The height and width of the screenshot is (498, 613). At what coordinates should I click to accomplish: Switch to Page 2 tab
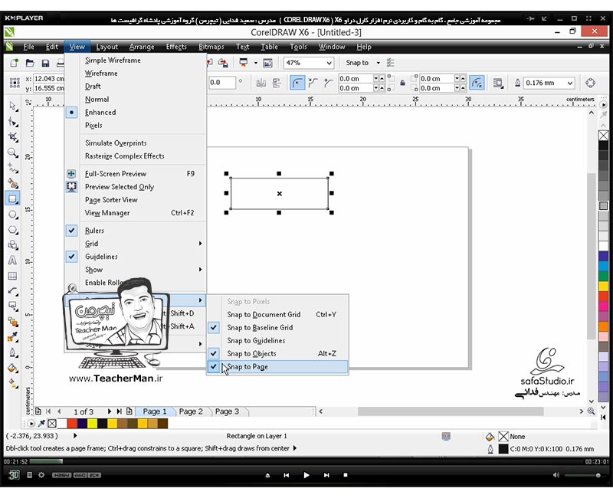(191, 411)
